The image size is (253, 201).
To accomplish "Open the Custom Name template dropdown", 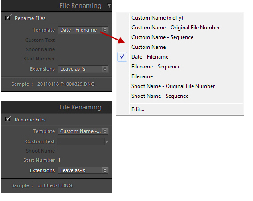I will (x=83, y=131).
